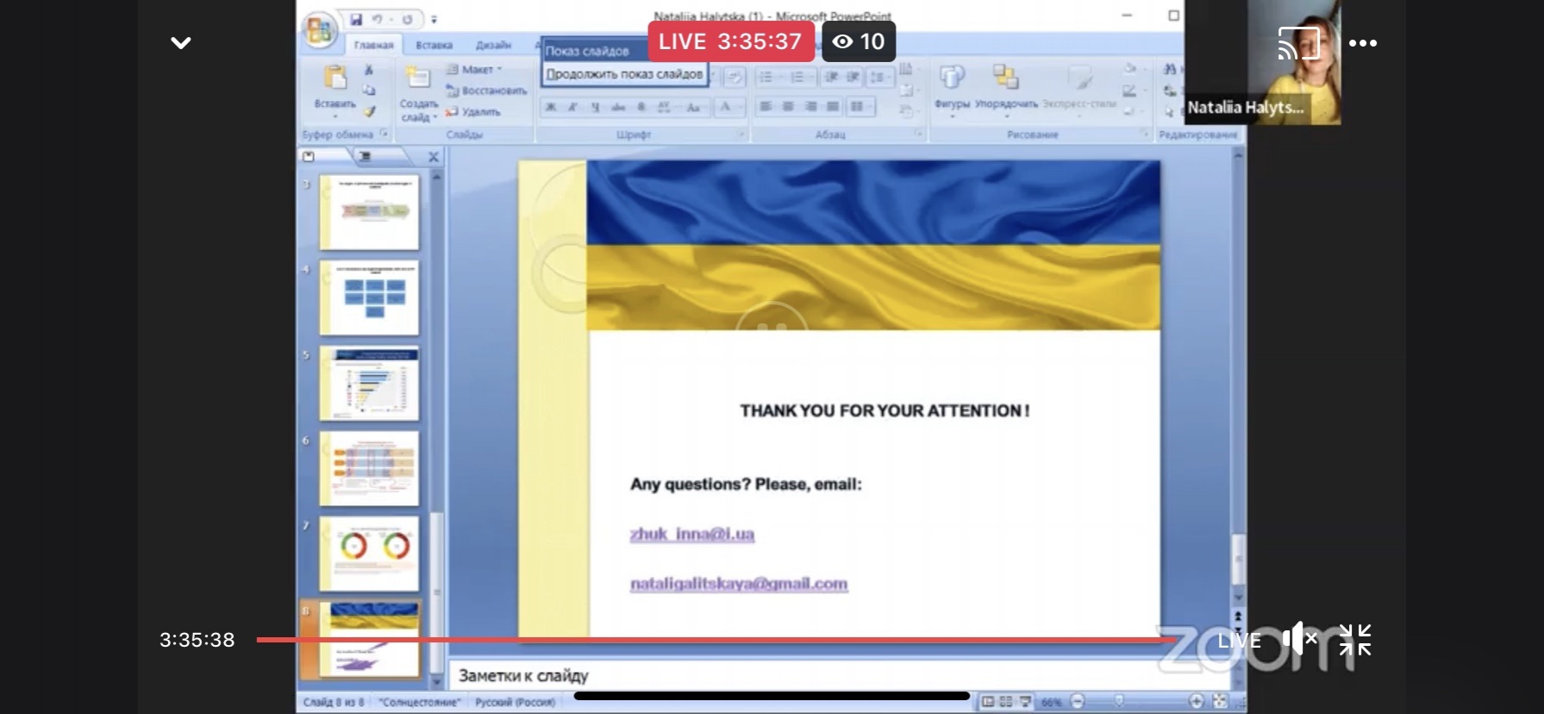Select Продолжить показ слайдов menu item

(624, 74)
